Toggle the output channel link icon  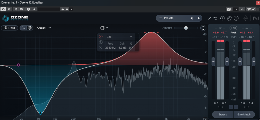pyautogui.click(x=247, y=107)
